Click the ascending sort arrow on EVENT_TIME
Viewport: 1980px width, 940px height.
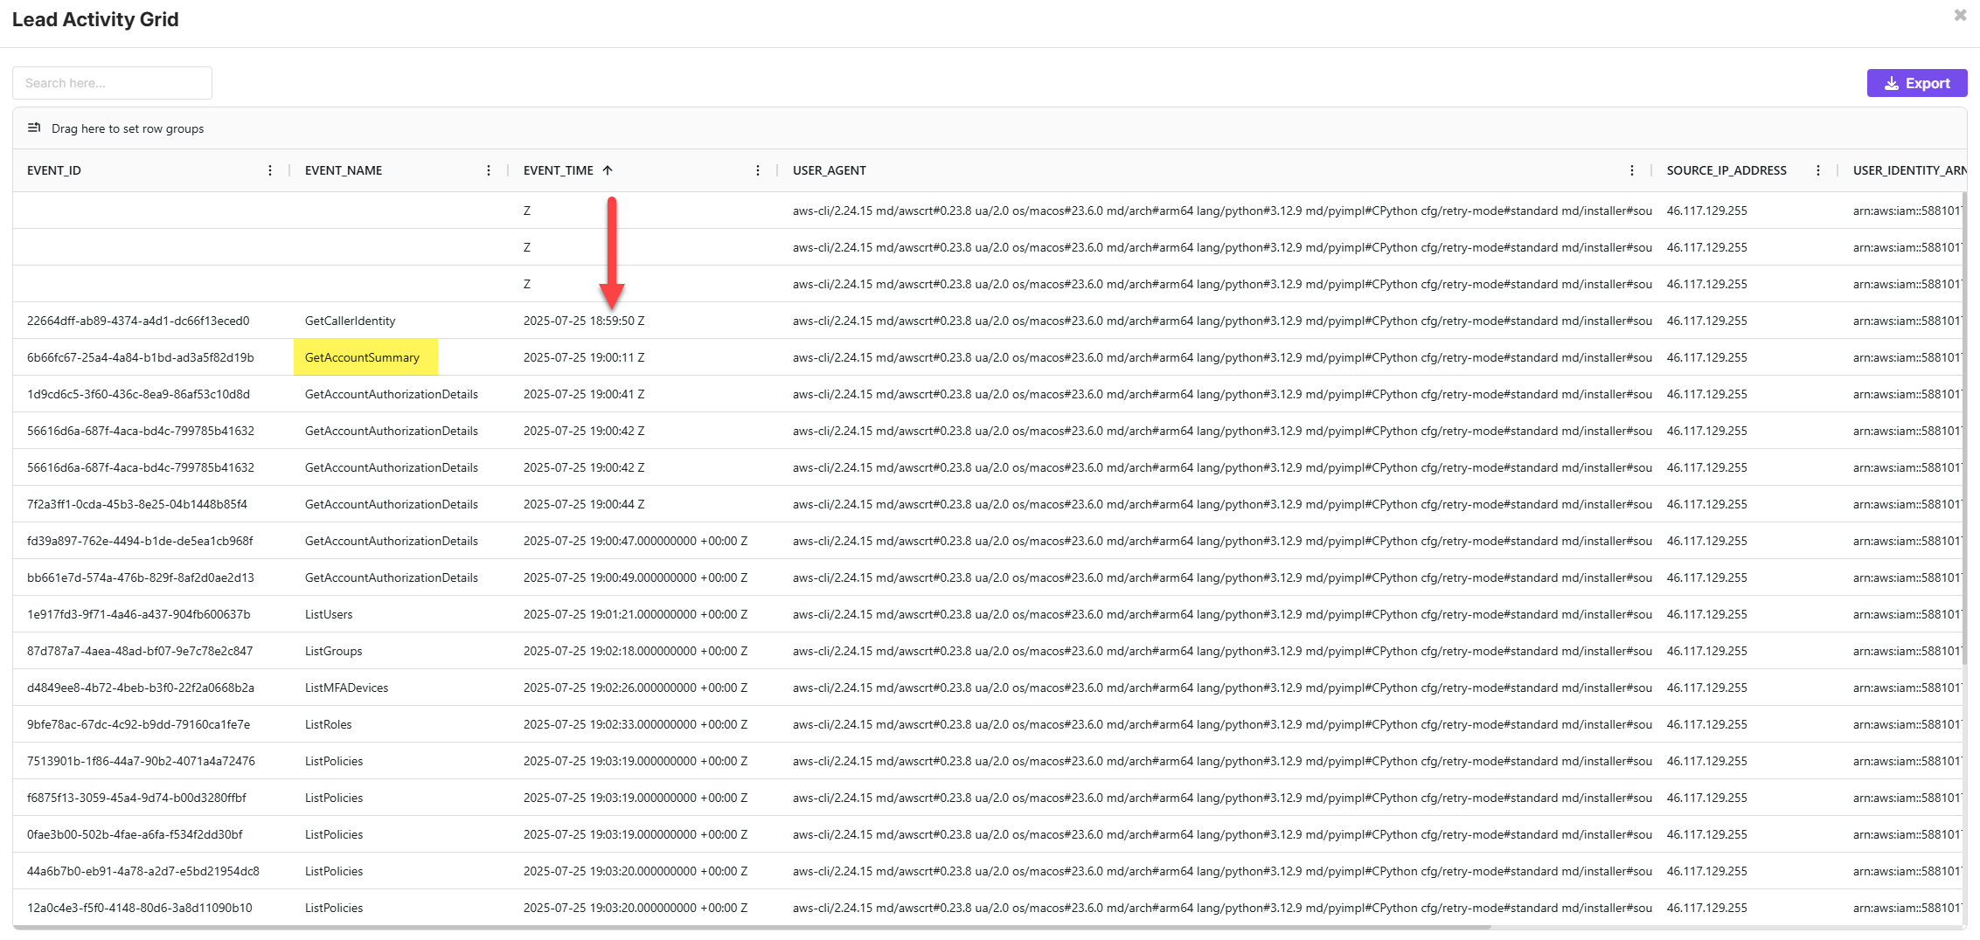coord(609,170)
